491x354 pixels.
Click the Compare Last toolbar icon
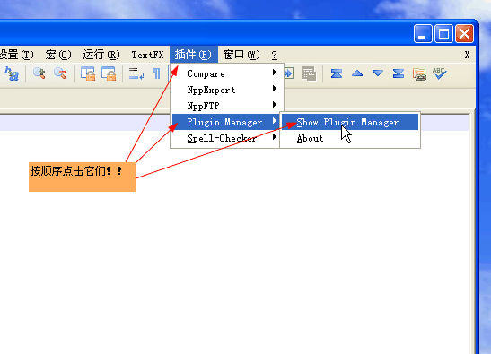coord(399,73)
